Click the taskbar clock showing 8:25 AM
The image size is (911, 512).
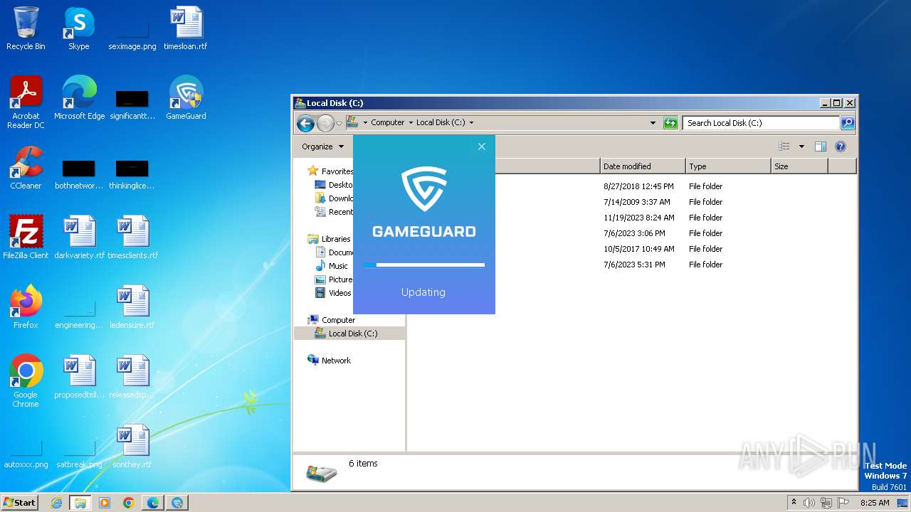point(875,503)
